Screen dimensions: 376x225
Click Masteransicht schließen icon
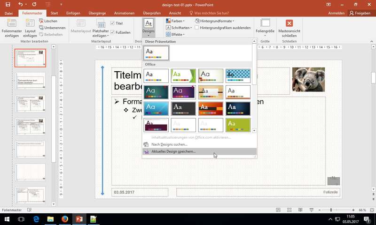coord(289,23)
